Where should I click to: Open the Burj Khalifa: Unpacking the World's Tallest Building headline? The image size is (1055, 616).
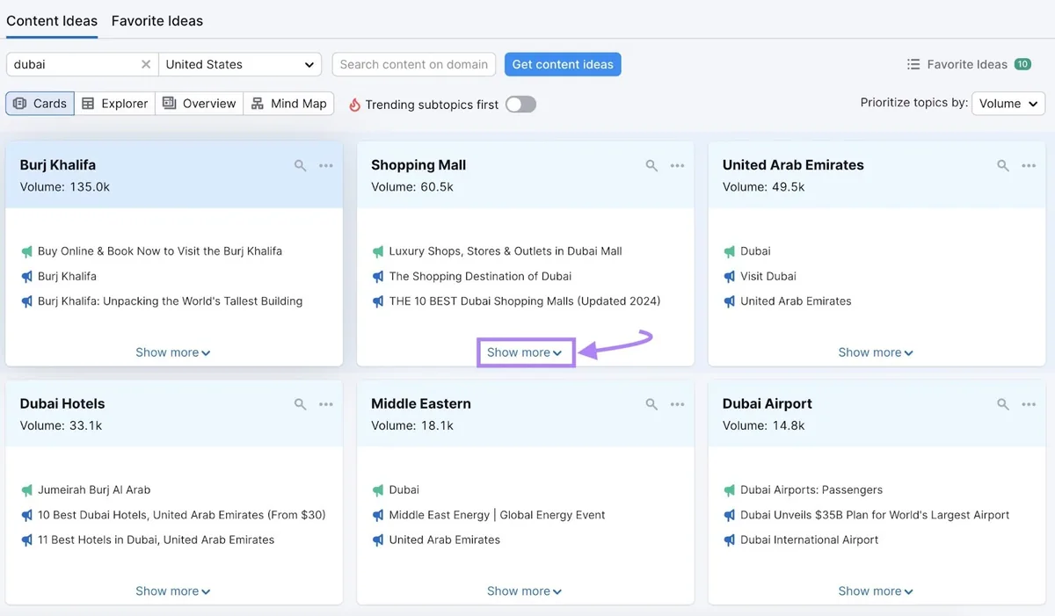pos(170,301)
